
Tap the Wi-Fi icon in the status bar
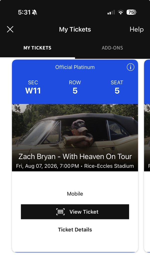point(121,12)
